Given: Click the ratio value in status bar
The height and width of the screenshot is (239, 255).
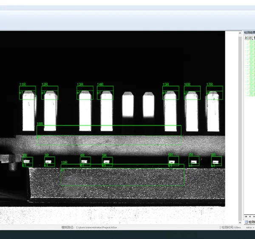Looking at the screenshot, I should point(250,228).
